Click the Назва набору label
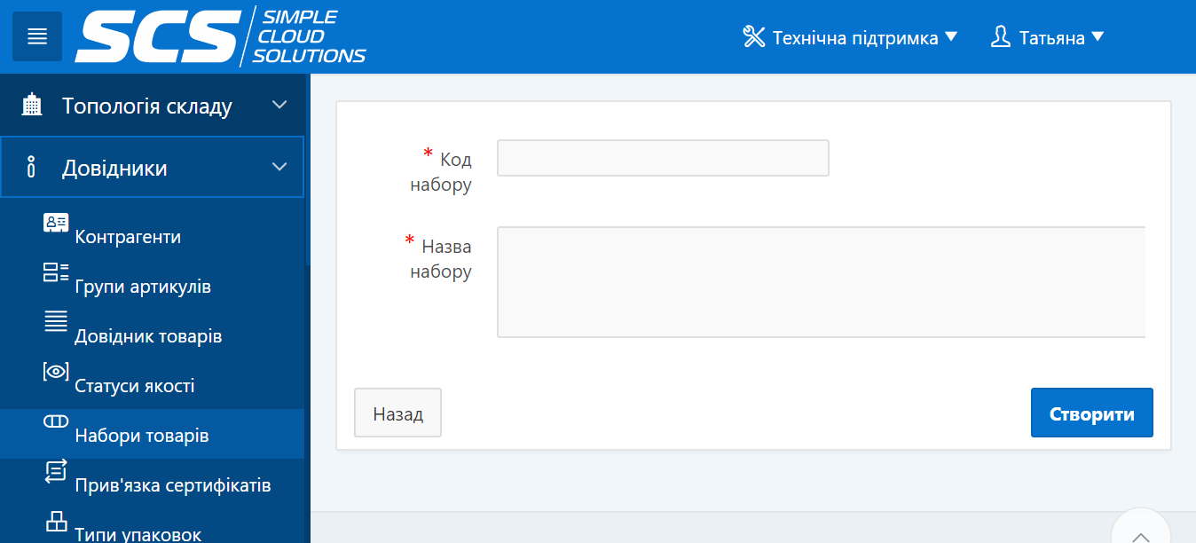The image size is (1196, 543). point(441,259)
